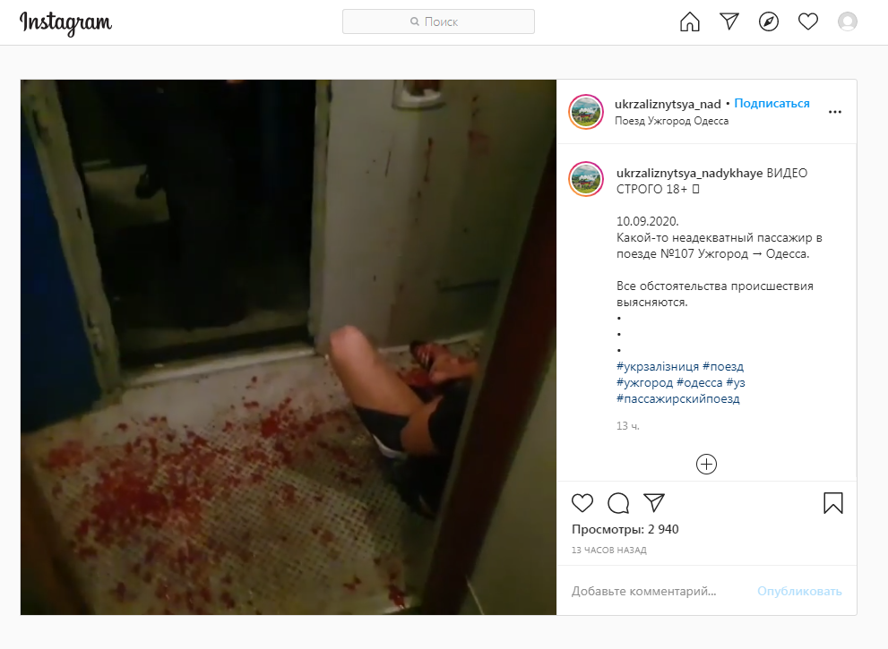Open the Explore compass icon

pyautogui.click(x=769, y=22)
